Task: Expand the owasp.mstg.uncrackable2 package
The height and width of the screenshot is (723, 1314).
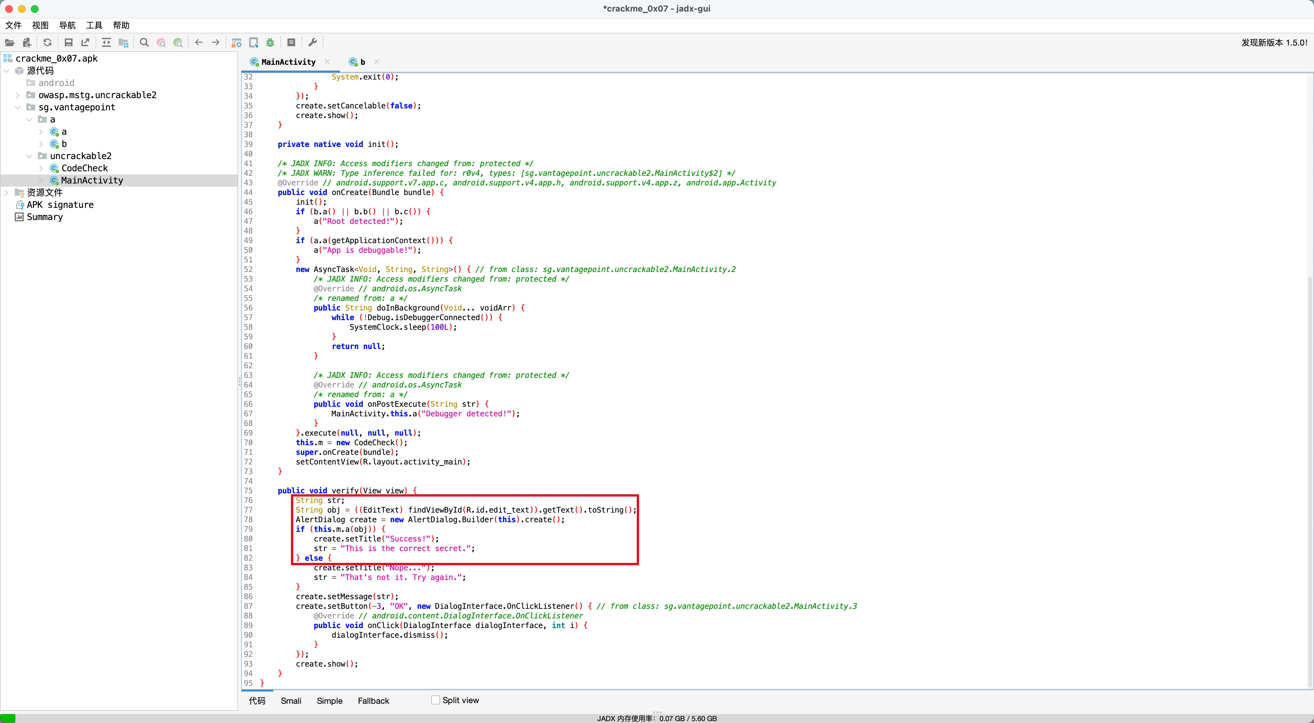Action: click(18, 95)
